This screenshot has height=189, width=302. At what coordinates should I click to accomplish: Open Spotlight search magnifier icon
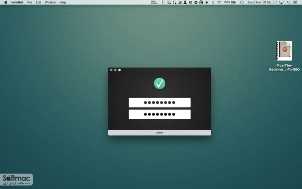pyautogui.click(x=288, y=2)
